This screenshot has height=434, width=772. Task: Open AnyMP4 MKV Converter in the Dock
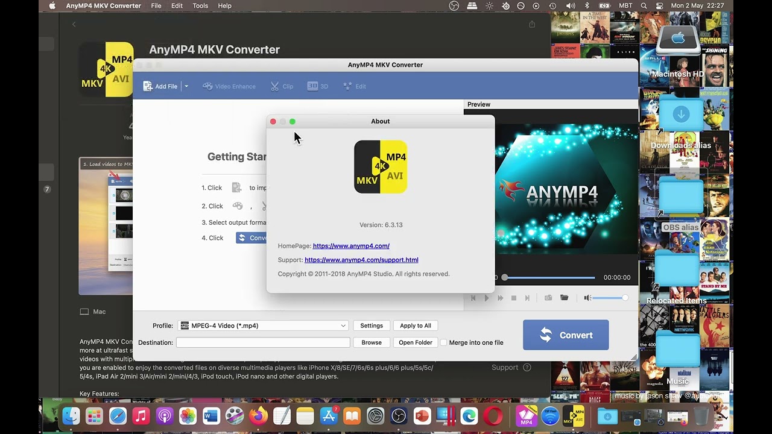tap(574, 416)
